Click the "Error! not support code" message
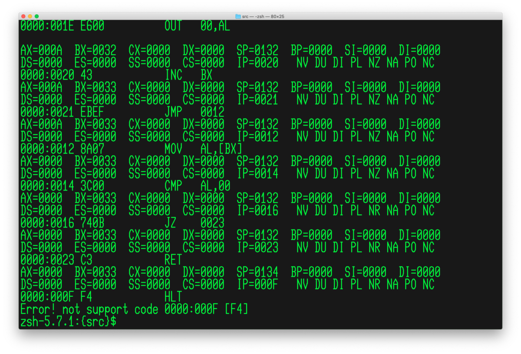 [89, 309]
